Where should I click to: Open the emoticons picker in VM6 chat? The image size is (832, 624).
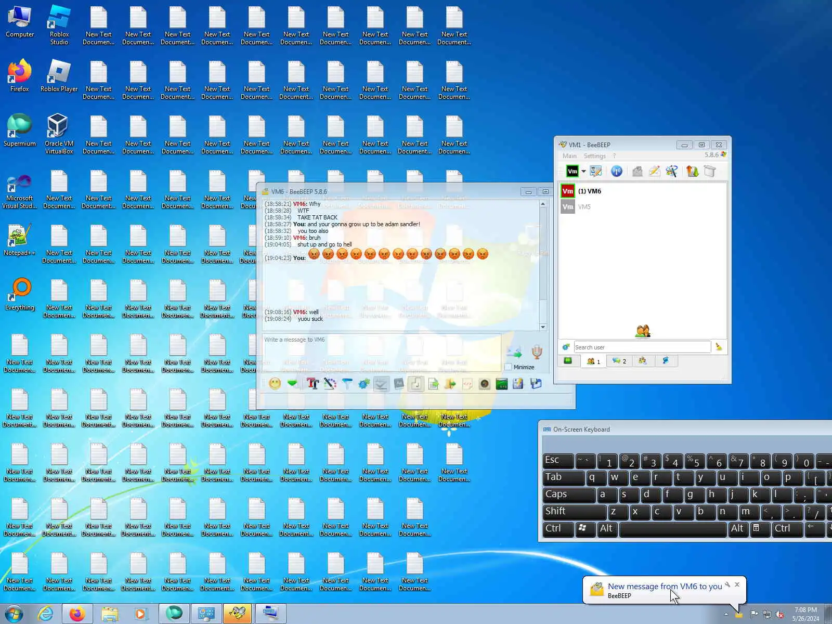275,384
